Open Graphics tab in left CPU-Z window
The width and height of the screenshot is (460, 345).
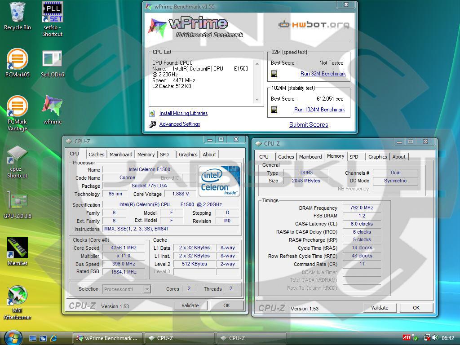[188, 155]
